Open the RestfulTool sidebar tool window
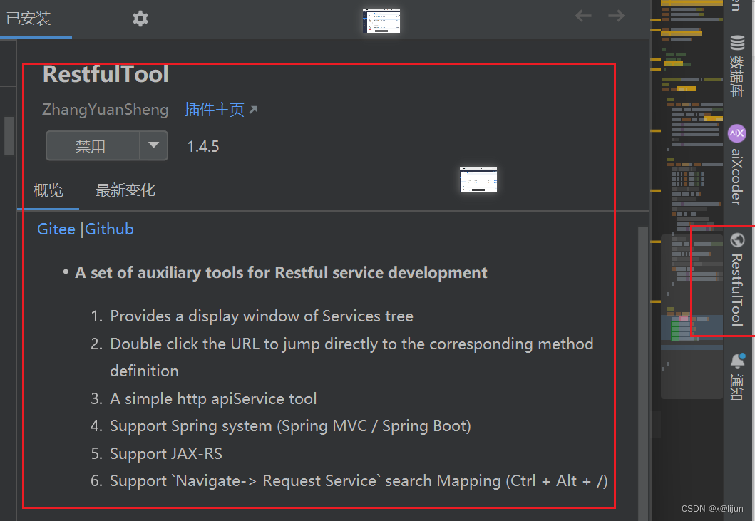The height and width of the screenshot is (521, 755). (737, 280)
